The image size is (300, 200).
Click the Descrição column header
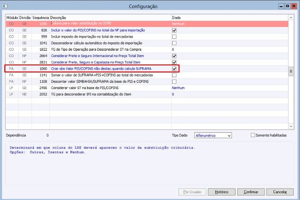pos(110,18)
